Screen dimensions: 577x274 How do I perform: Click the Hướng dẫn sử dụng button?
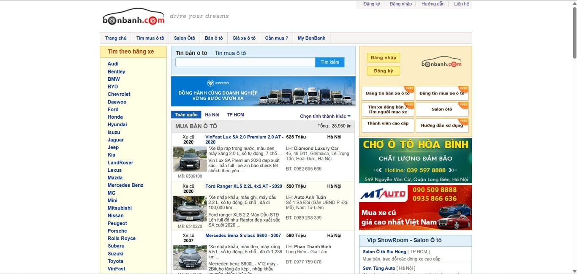tap(442, 125)
